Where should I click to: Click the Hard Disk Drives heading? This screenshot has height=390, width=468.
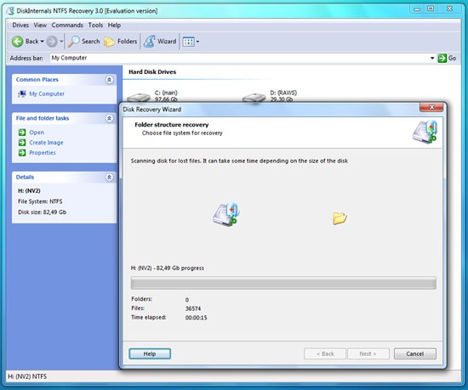click(152, 72)
